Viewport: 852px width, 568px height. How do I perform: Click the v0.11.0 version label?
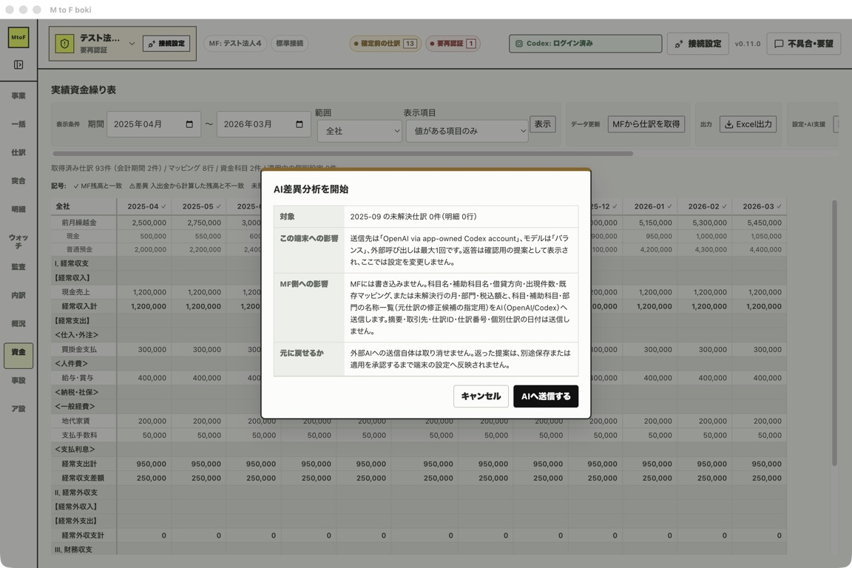(x=747, y=44)
